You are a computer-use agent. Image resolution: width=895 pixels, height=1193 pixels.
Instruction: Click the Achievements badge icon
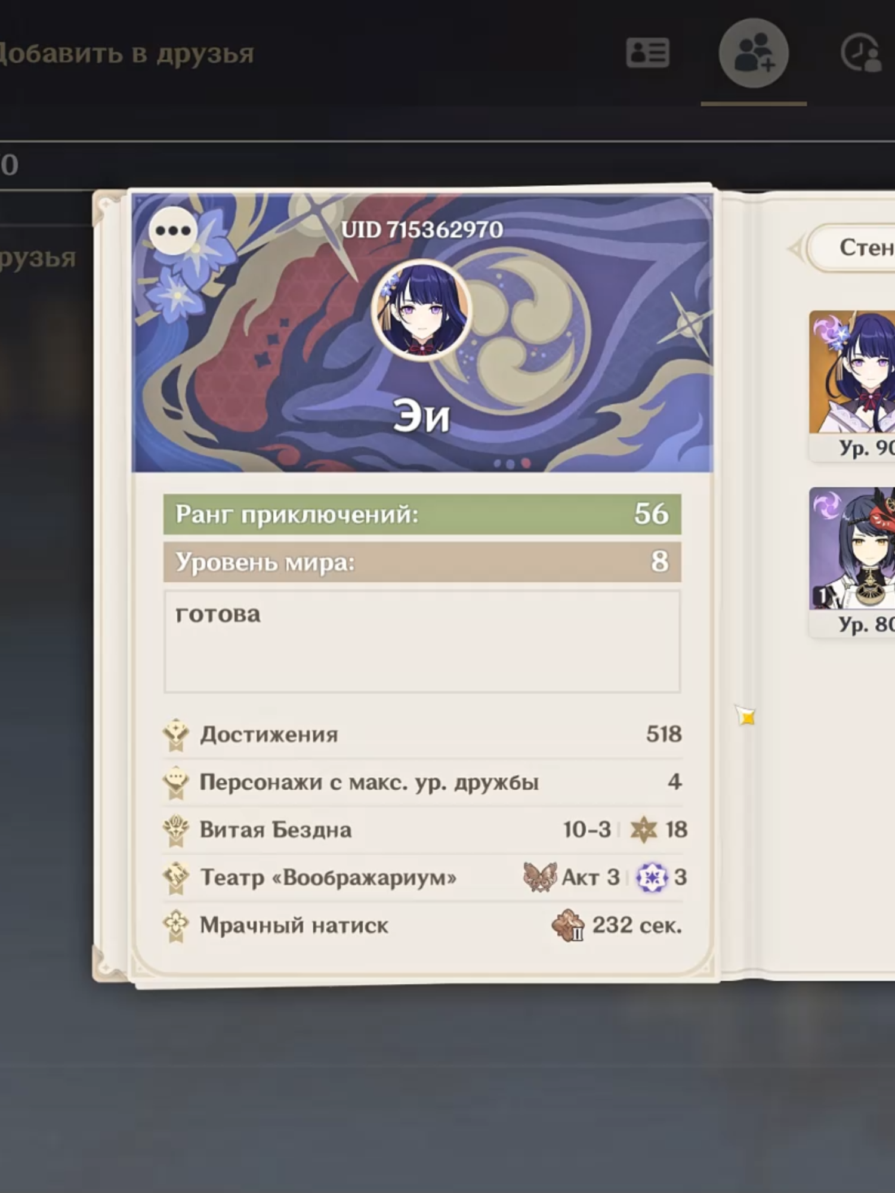coord(176,735)
